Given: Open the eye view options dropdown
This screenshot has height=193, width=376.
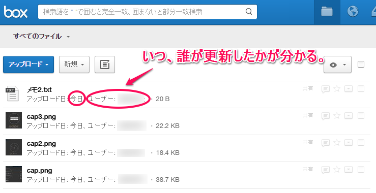Looking at the screenshot, I should [x=338, y=65].
